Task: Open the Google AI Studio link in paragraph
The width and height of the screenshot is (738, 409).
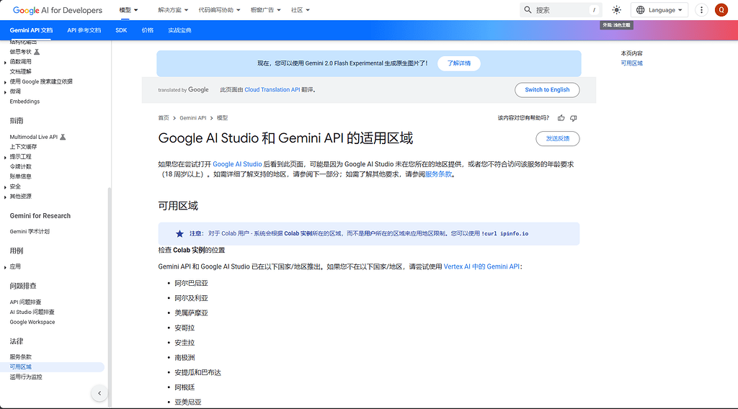Action: pyautogui.click(x=237, y=164)
